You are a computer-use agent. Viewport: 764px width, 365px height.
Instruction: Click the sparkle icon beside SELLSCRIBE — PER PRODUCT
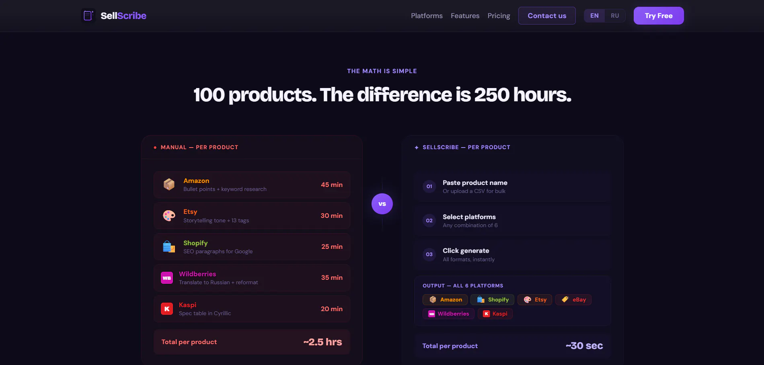417,148
